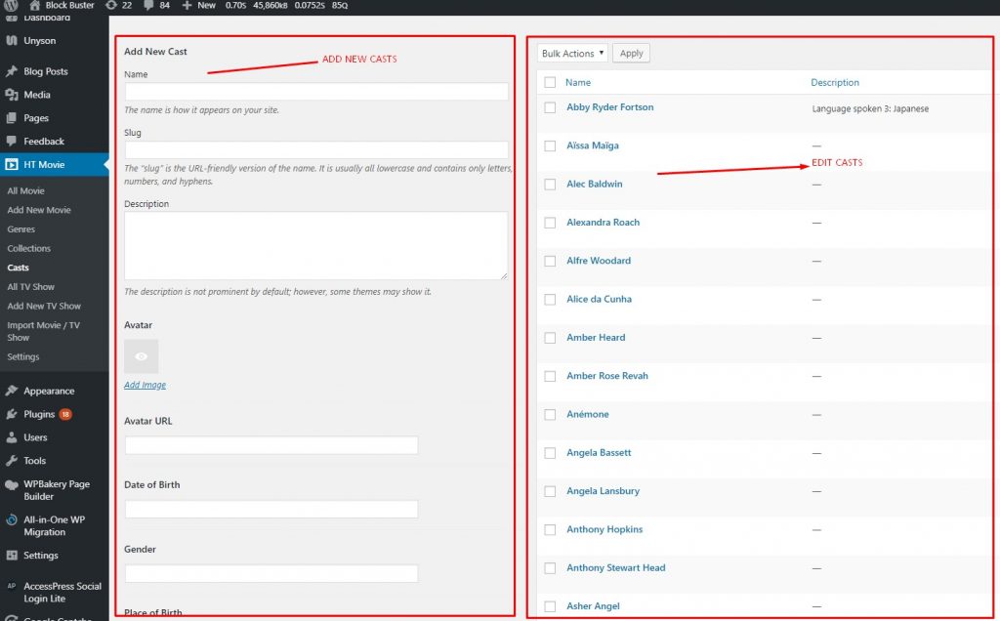
Task: Check the Angela Bassett row checkbox
Action: point(550,453)
